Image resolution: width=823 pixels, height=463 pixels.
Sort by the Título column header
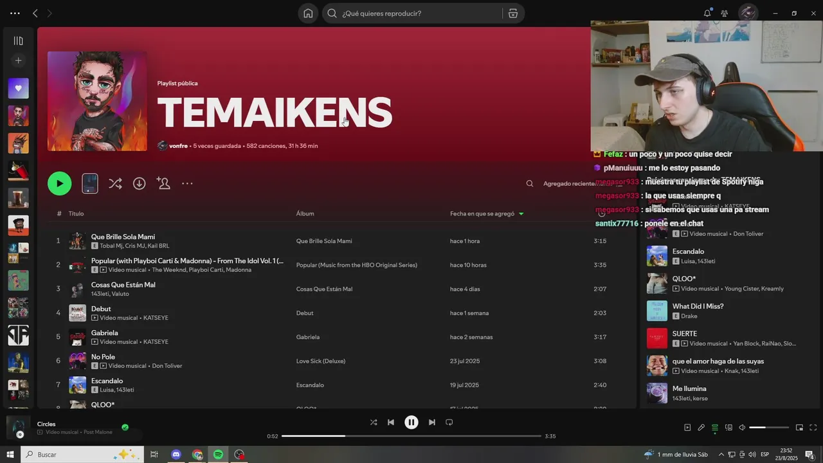(76, 213)
